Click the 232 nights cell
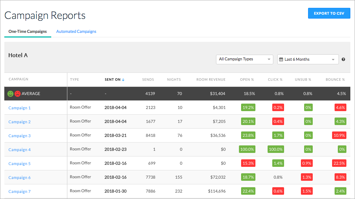 [179, 191]
